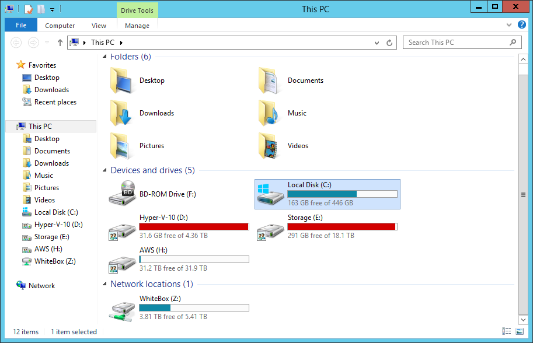Click the root location arrow before This PC
This screenshot has width=533, height=343.
(x=84, y=43)
